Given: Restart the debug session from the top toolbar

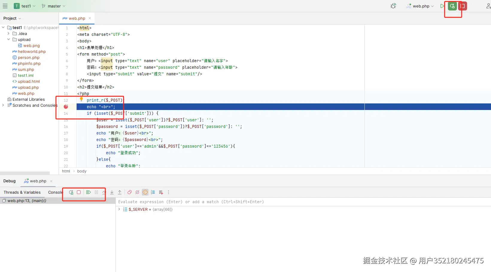Looking at the screenshot, I should pyautogui.click(x=452, y=6).
